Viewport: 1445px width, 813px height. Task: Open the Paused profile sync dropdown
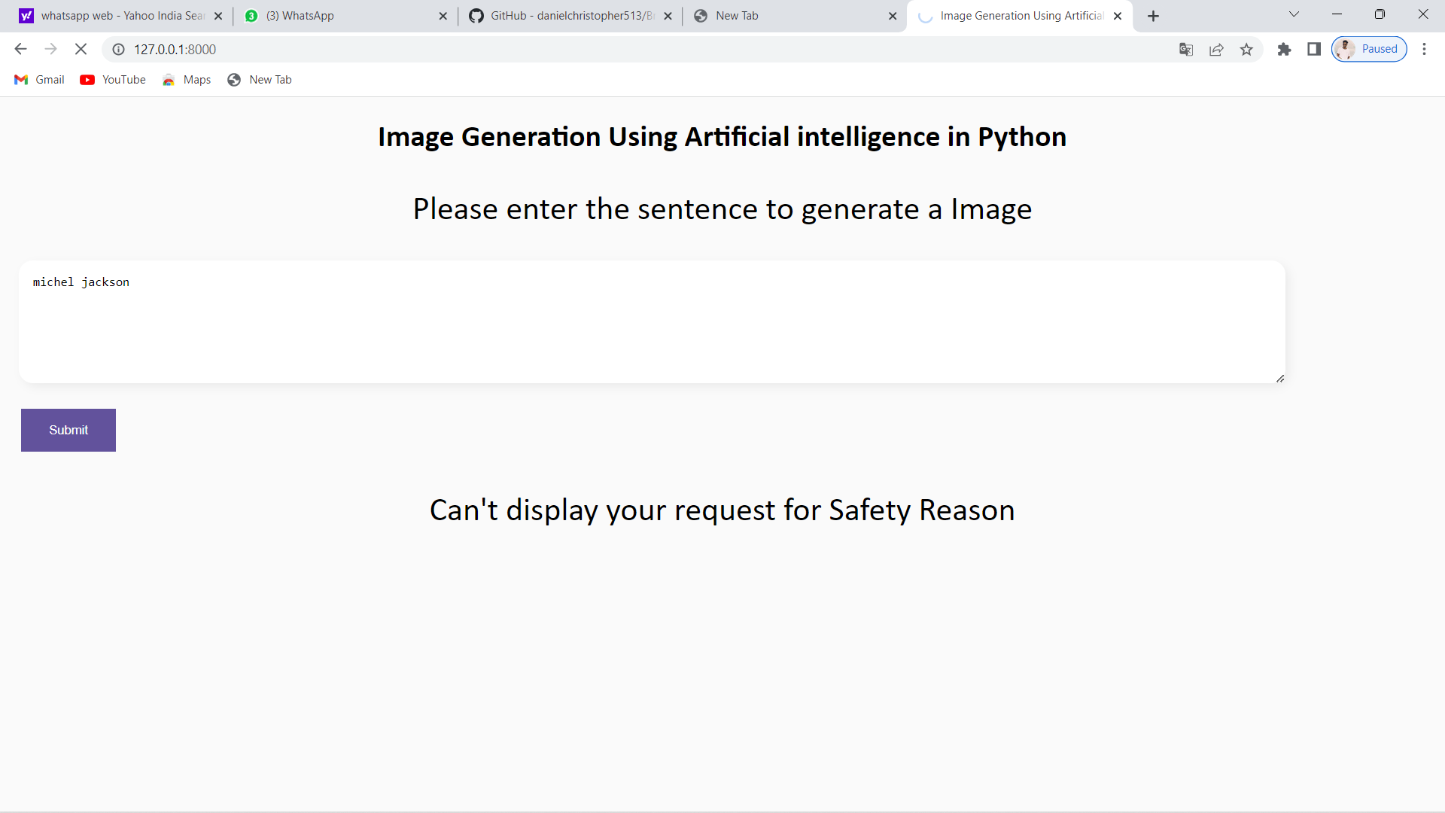[1368, 48]
